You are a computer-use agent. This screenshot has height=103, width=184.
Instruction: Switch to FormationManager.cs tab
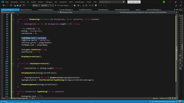pyautogui.click(x=66, y=10)
